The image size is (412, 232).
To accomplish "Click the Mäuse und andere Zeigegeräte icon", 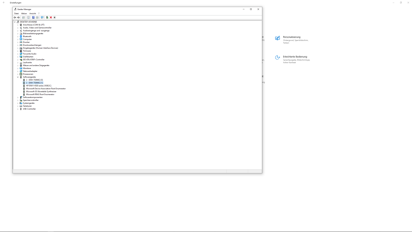I will pos(21,65).
